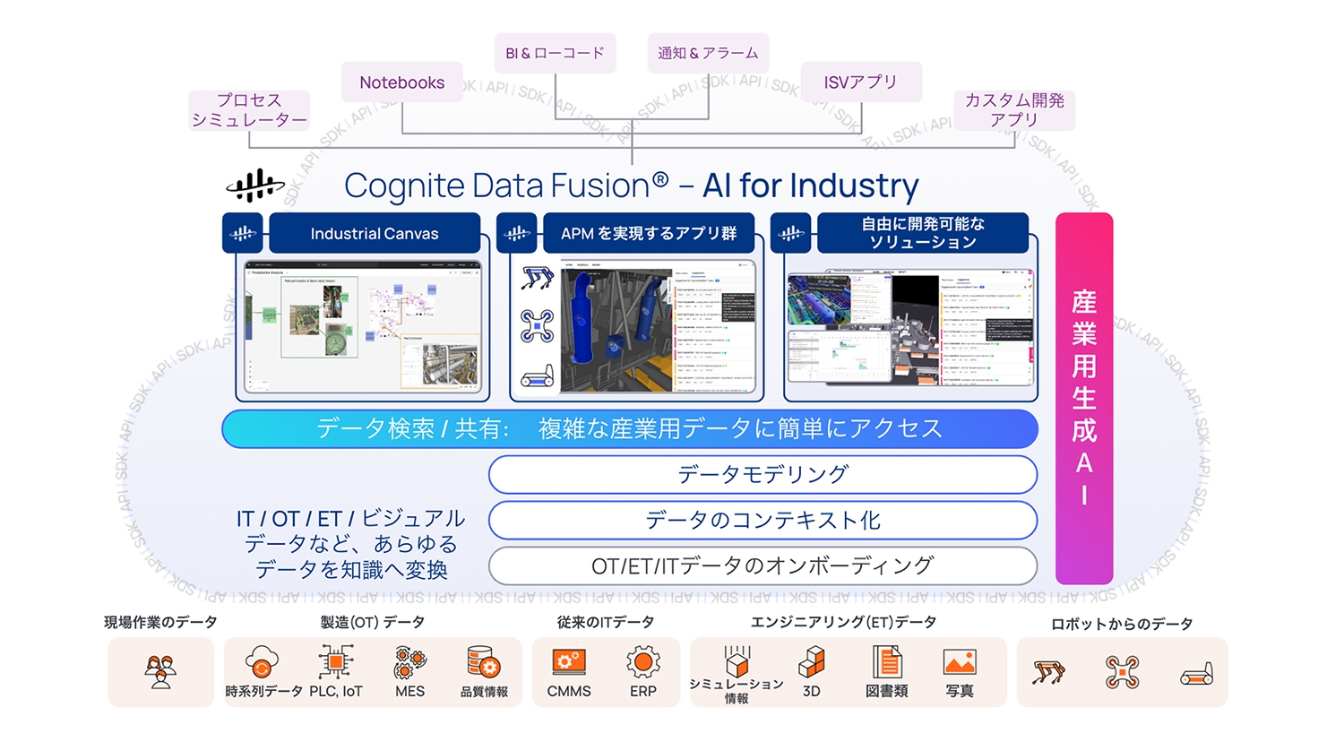
Task: Select the ERP gear icon
Action: pyautogui.click(x=642, y=663)
